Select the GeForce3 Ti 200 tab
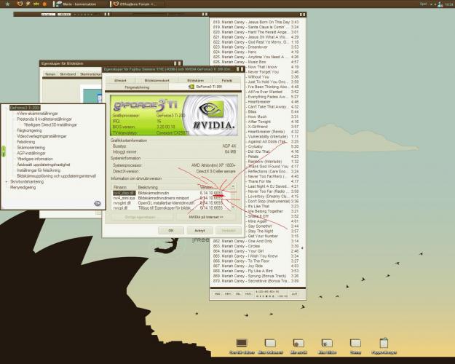 205,87
